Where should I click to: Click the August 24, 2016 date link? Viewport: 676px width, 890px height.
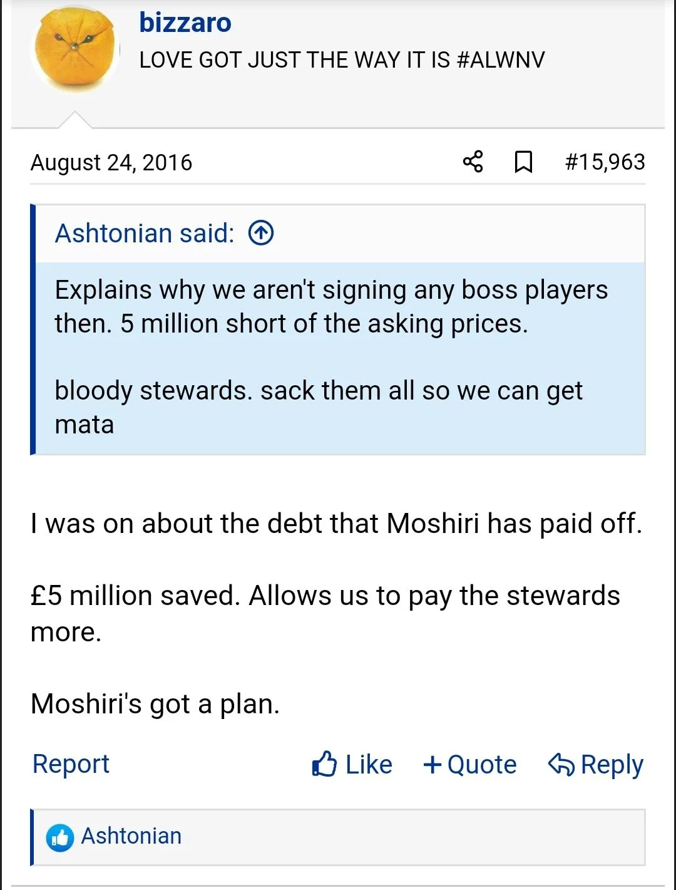(111, 163)
